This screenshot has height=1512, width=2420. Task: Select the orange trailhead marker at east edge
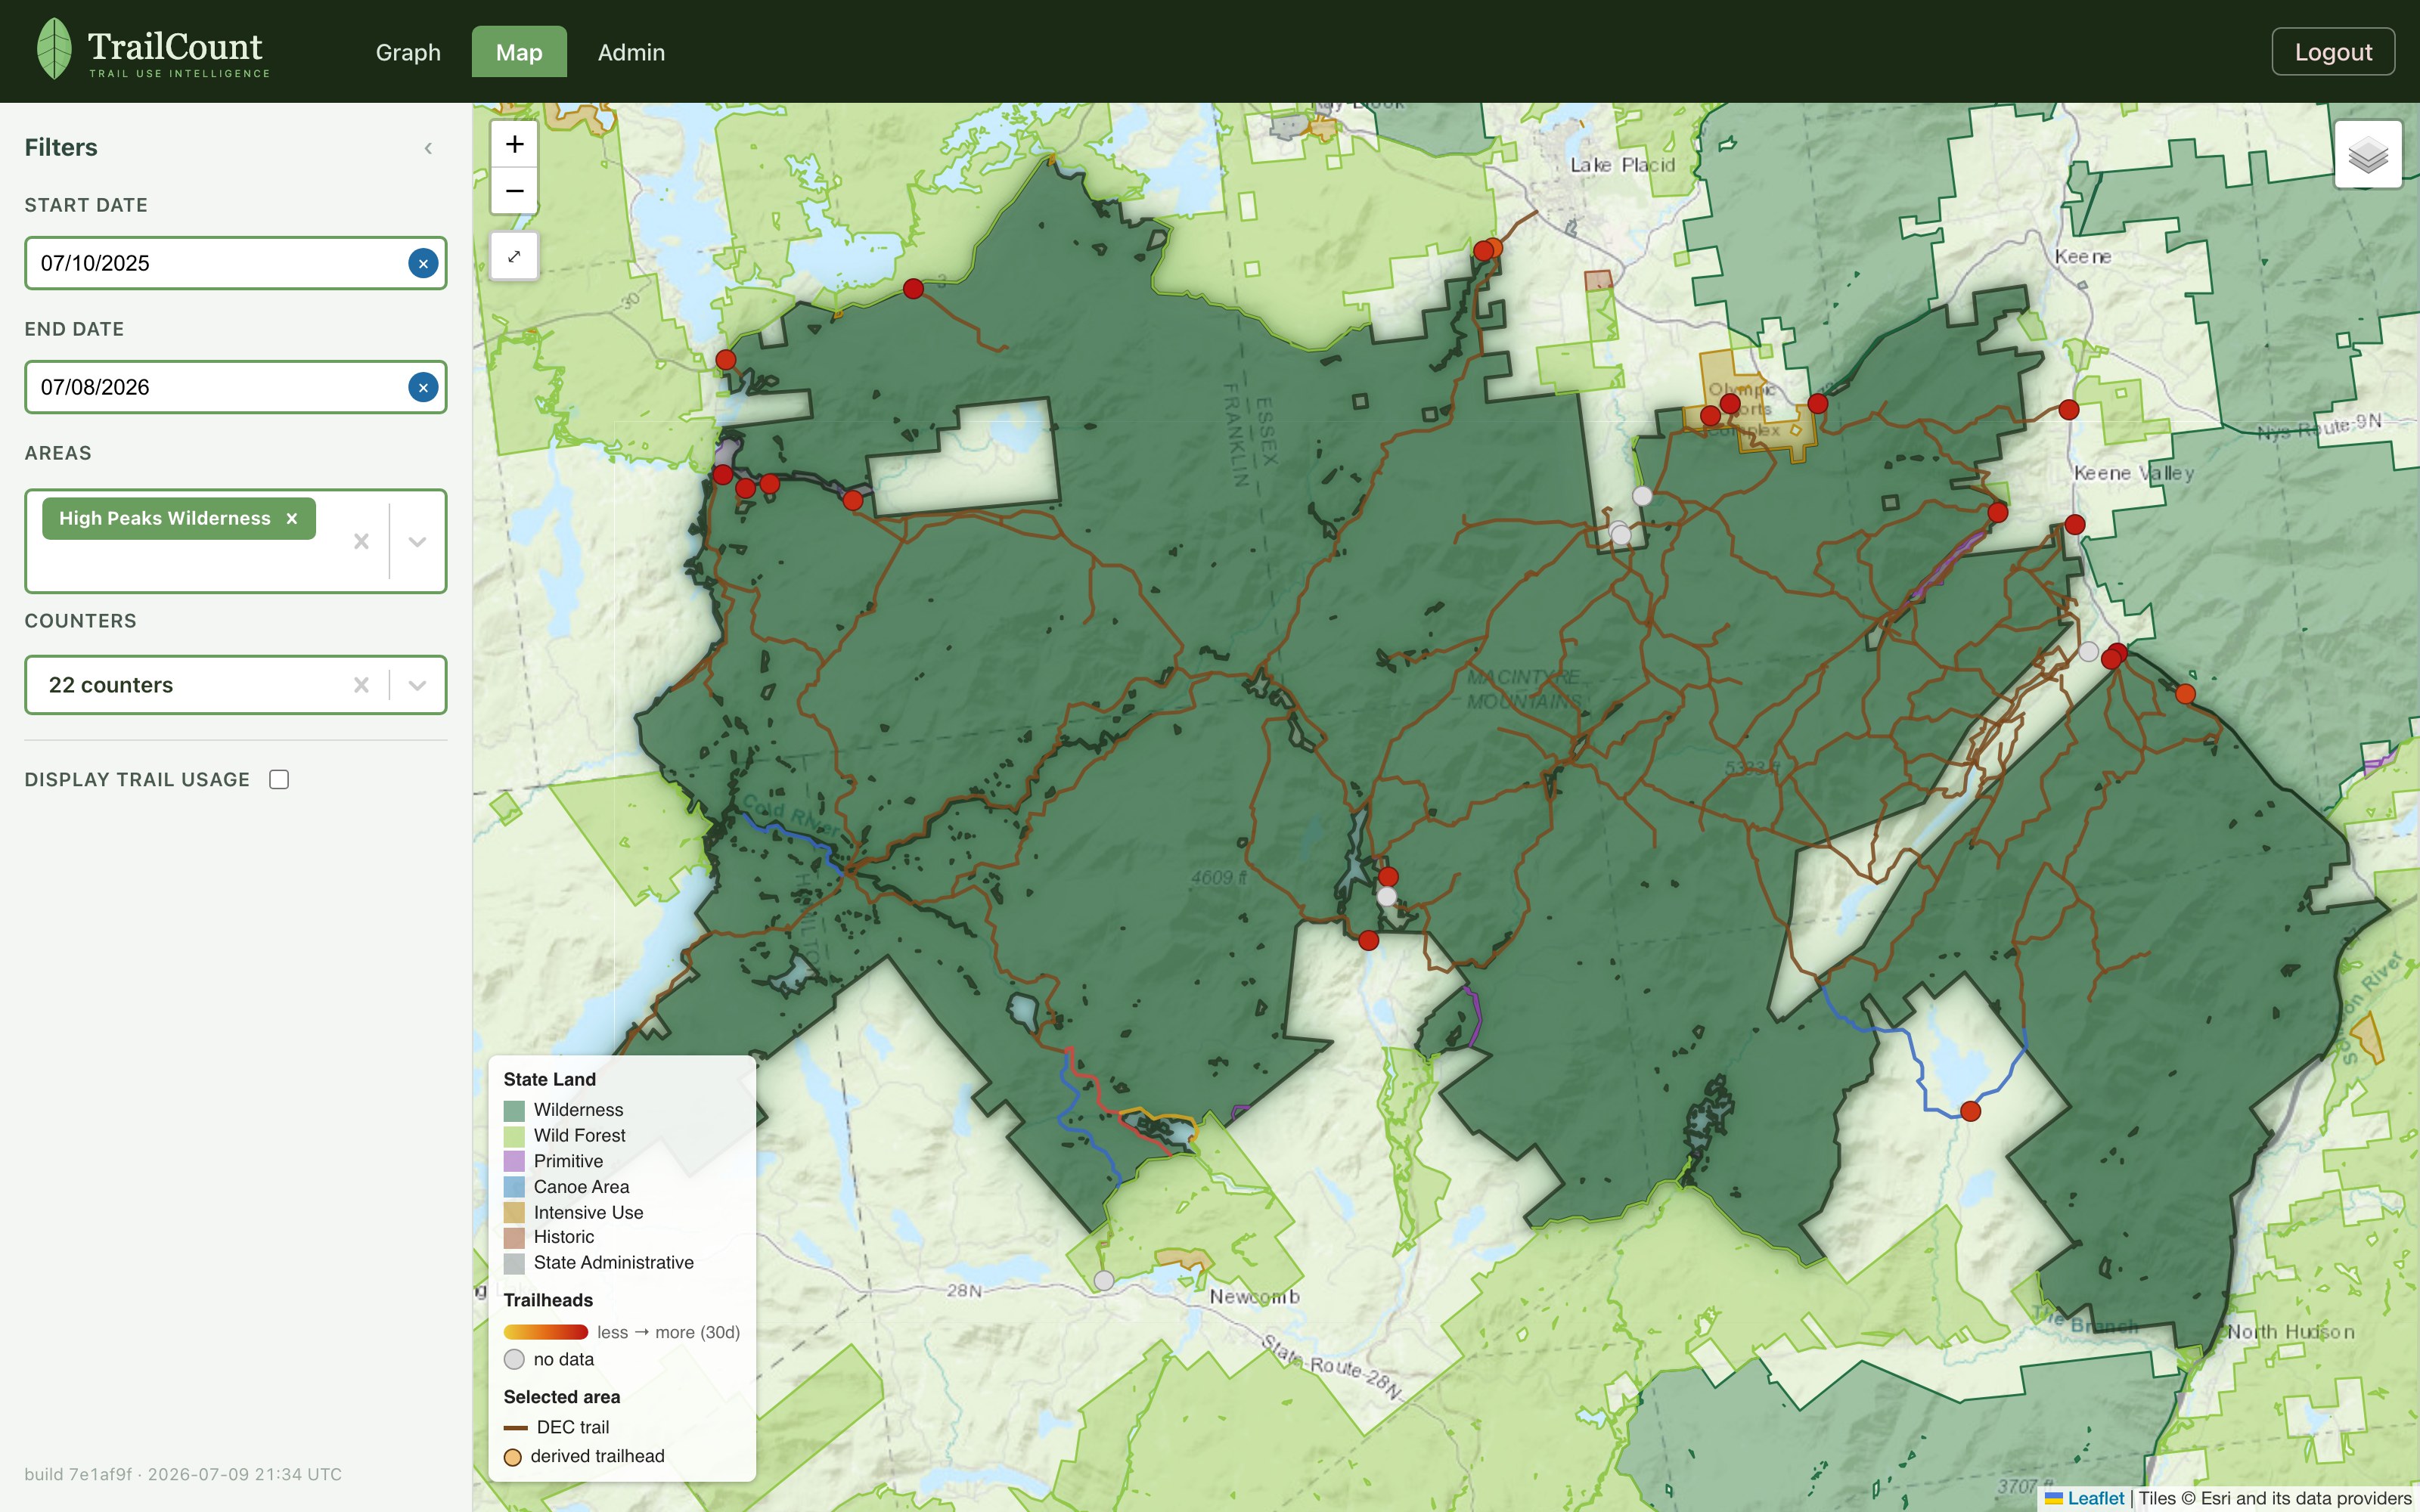(2186, 694)
